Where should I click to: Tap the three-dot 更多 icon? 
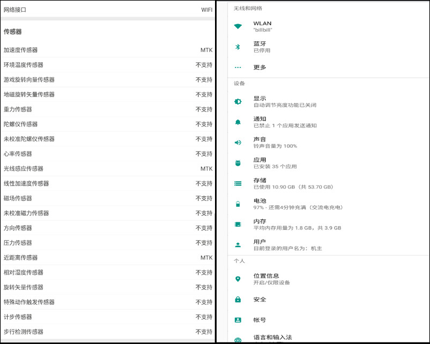tap(238, 67)
